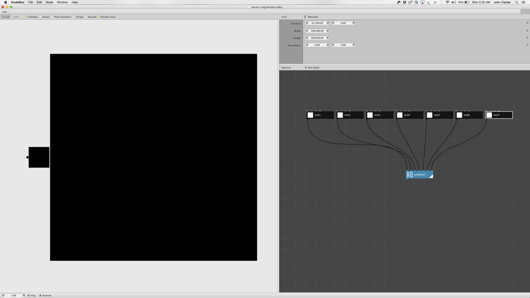Click the Dropbox menu bar icon

(x=404, y=2)
